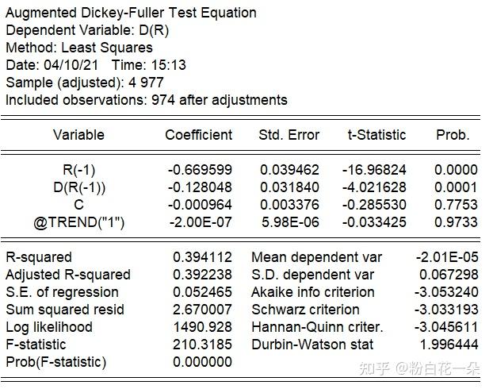Select the Std. Error column header

tap(289, 135)
